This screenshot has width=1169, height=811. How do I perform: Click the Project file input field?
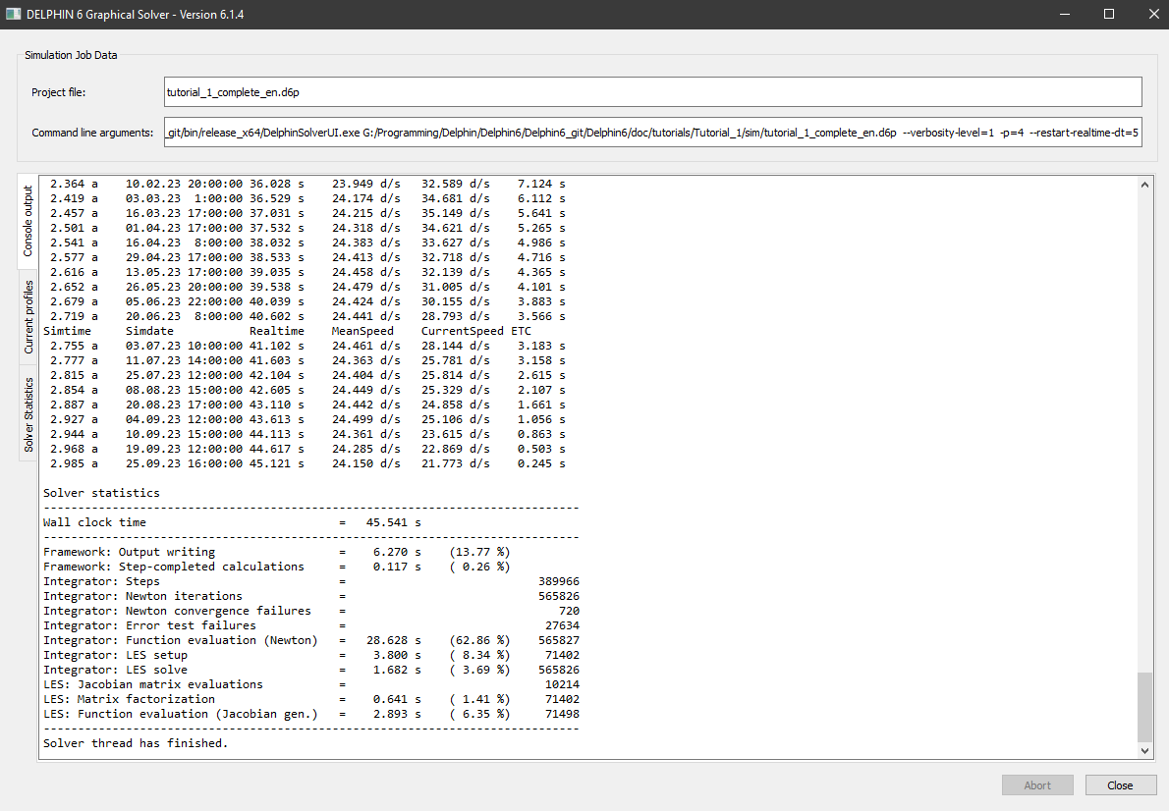pyautogui.click(x=653, y=91)
